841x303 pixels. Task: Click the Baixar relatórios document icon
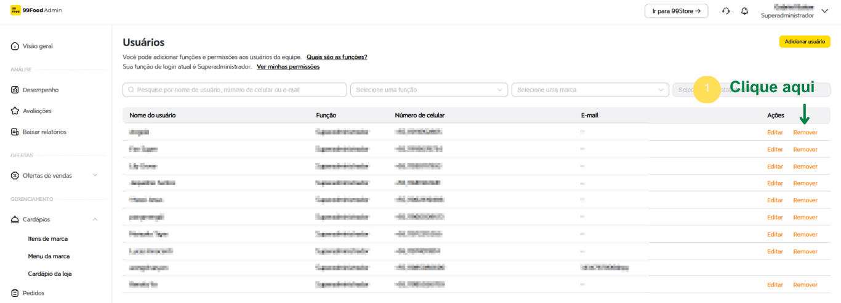click(15, 132)
